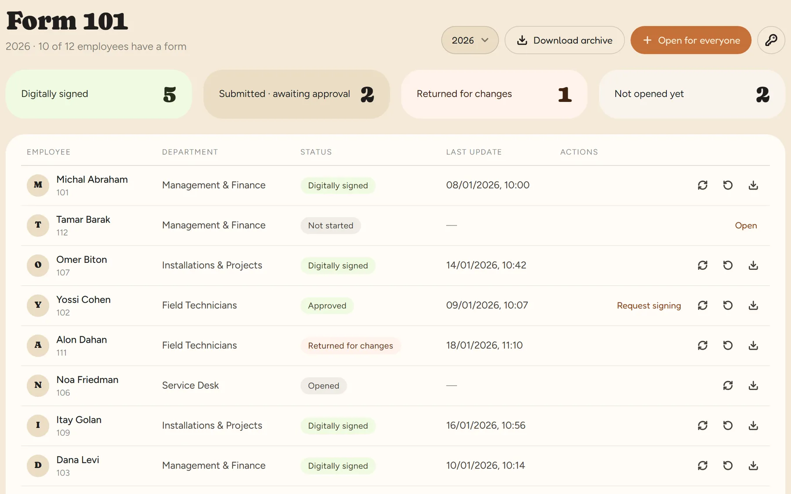This screenshot has height=494, width=791.
Task: Click the reset icon for Itay Golan
Action: tap(728, 426)
